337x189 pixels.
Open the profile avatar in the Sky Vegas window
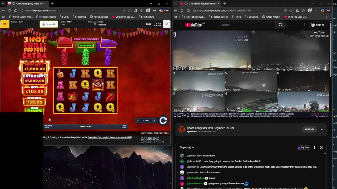point(148,10)
